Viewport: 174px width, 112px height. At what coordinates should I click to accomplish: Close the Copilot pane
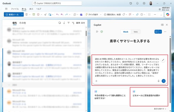click(167, 25)
